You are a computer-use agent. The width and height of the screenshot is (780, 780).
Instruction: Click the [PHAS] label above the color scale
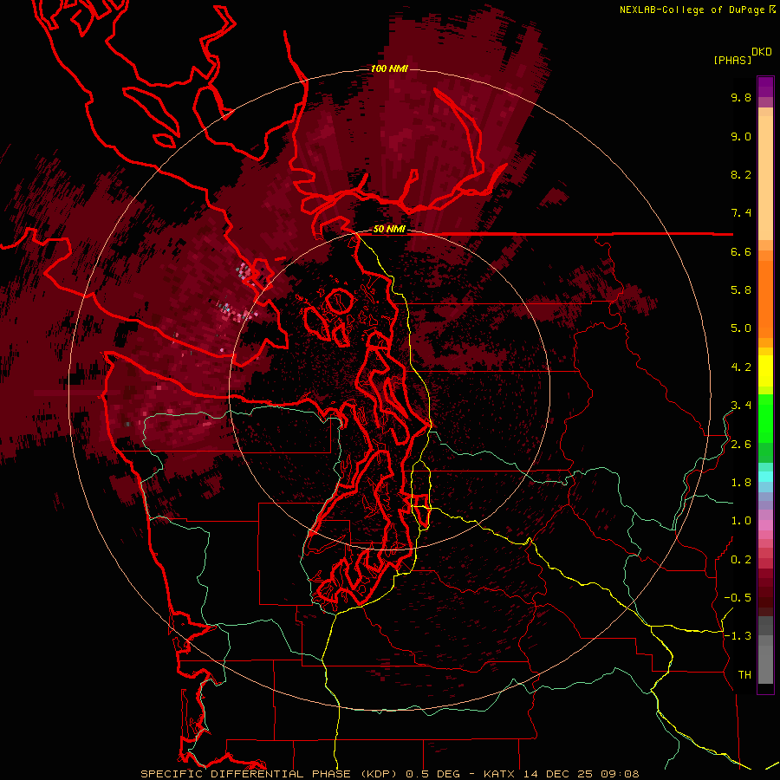coord(732,61)
